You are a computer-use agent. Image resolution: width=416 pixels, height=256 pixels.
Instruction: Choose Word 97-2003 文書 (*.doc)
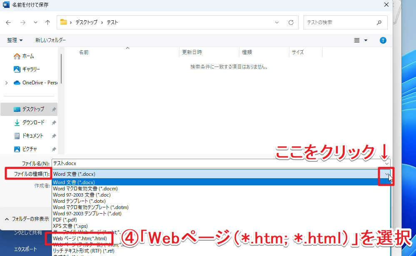[221, 195]
